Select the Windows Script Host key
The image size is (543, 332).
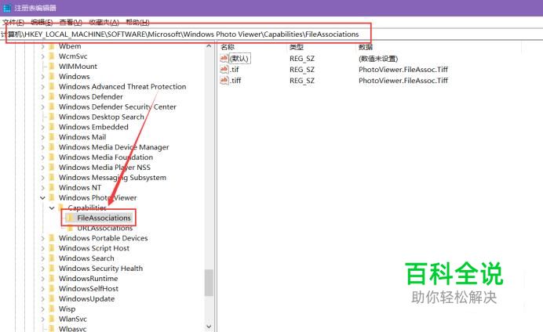pos(94,248)
